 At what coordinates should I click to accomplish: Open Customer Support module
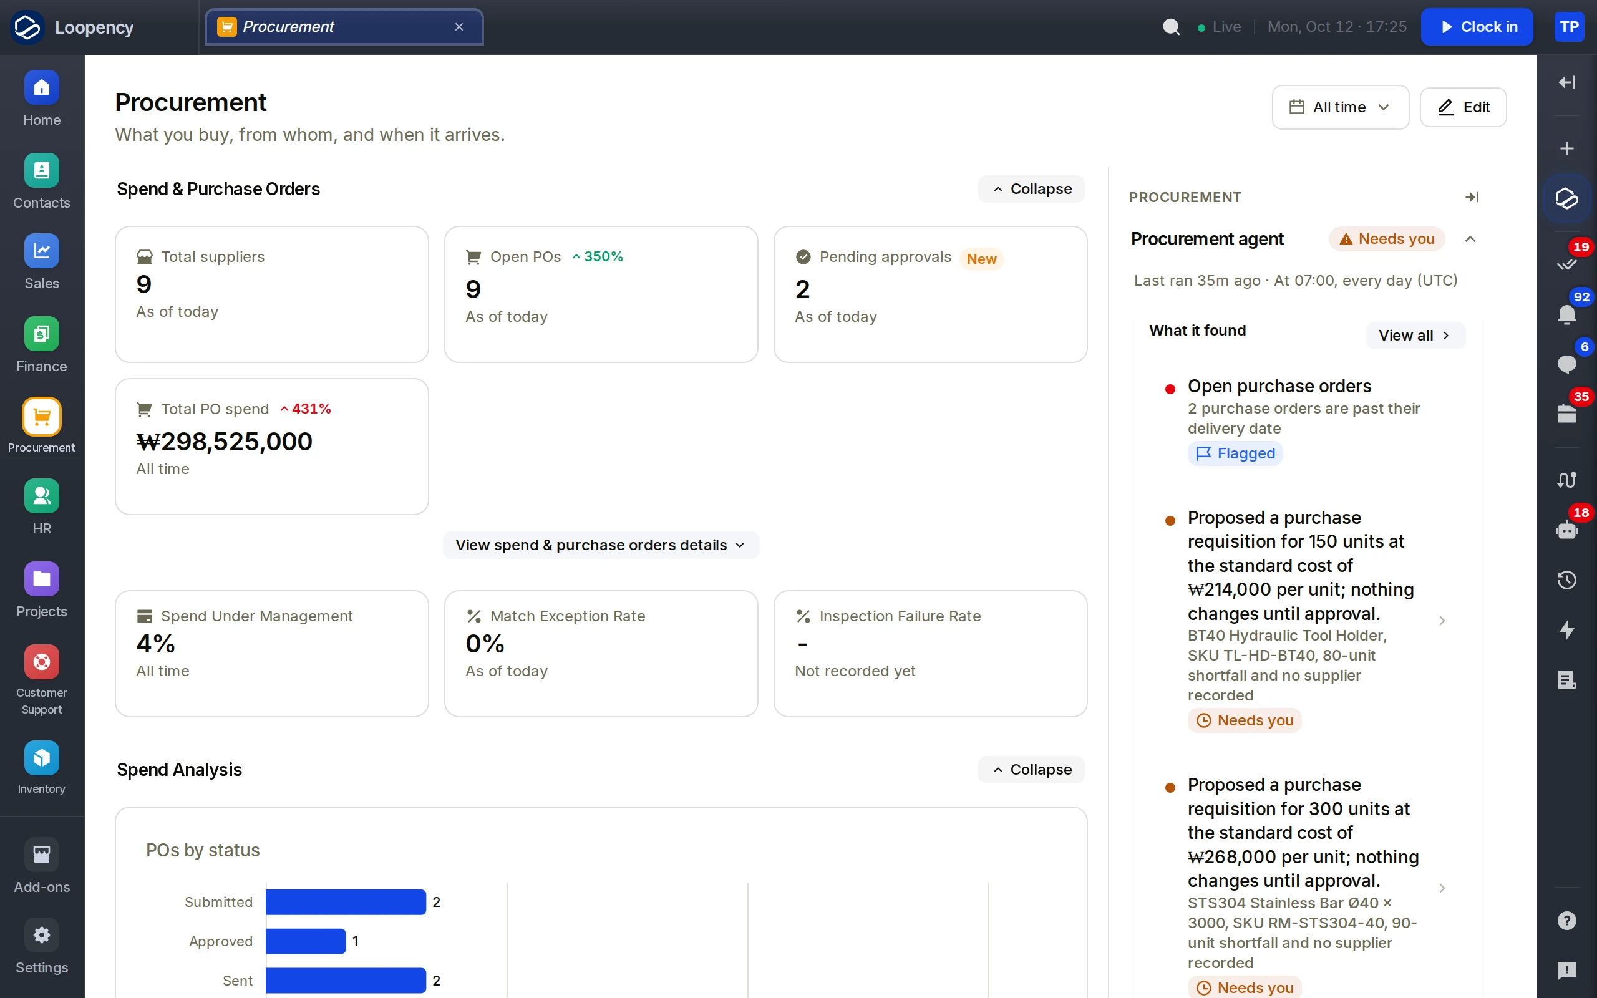pyautogui.click(x=42, y=681)
